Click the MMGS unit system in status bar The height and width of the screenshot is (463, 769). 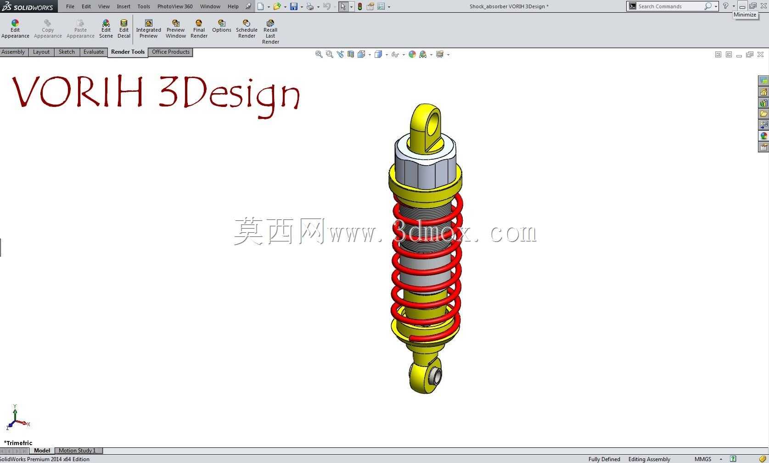pos(703,459)
